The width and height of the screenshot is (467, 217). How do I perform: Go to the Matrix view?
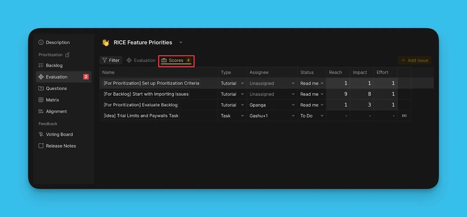pos(52,100)
